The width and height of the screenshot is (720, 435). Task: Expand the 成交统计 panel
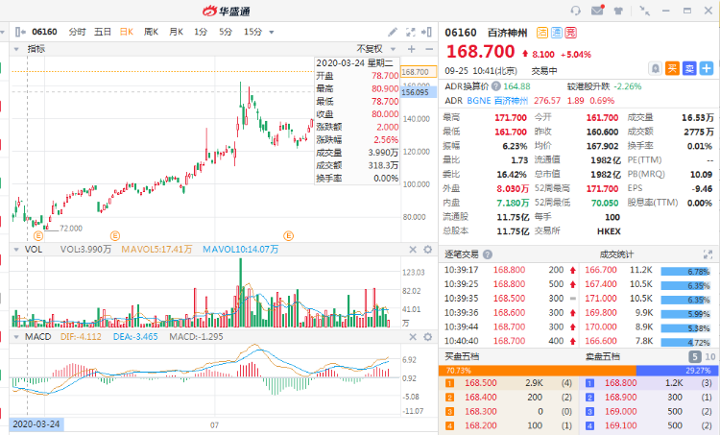(708, 254)
